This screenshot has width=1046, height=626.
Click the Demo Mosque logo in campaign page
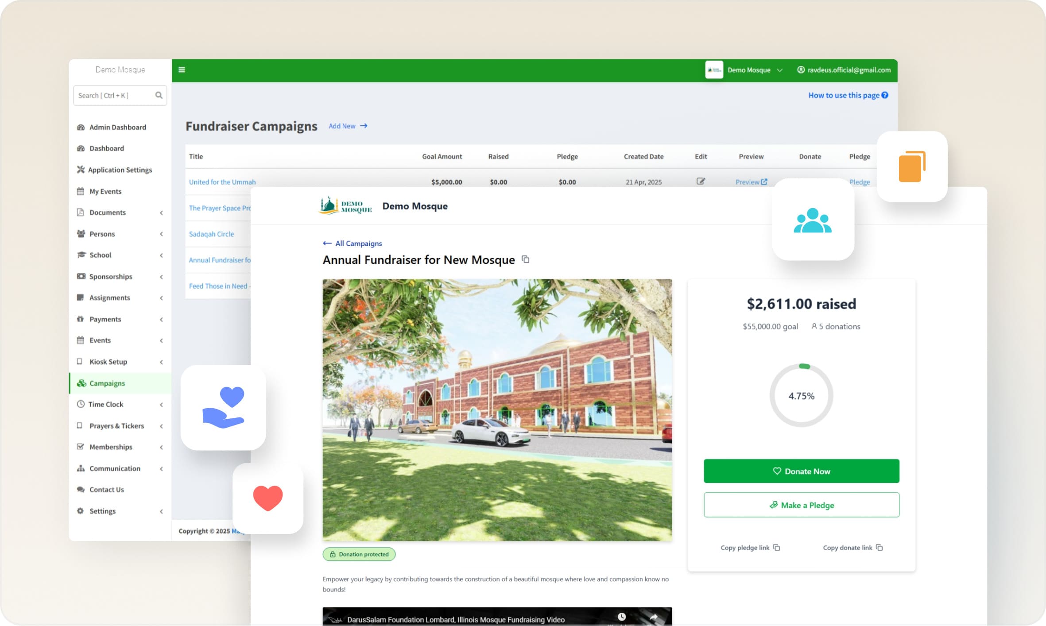(345, 206)
